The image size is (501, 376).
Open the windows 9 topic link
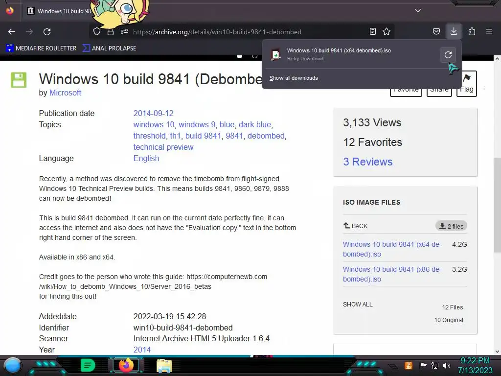coord(197,125)
